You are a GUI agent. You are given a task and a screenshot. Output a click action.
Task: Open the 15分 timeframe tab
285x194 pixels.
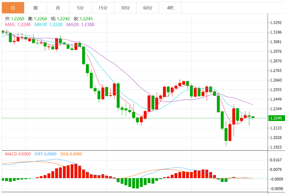103,8
